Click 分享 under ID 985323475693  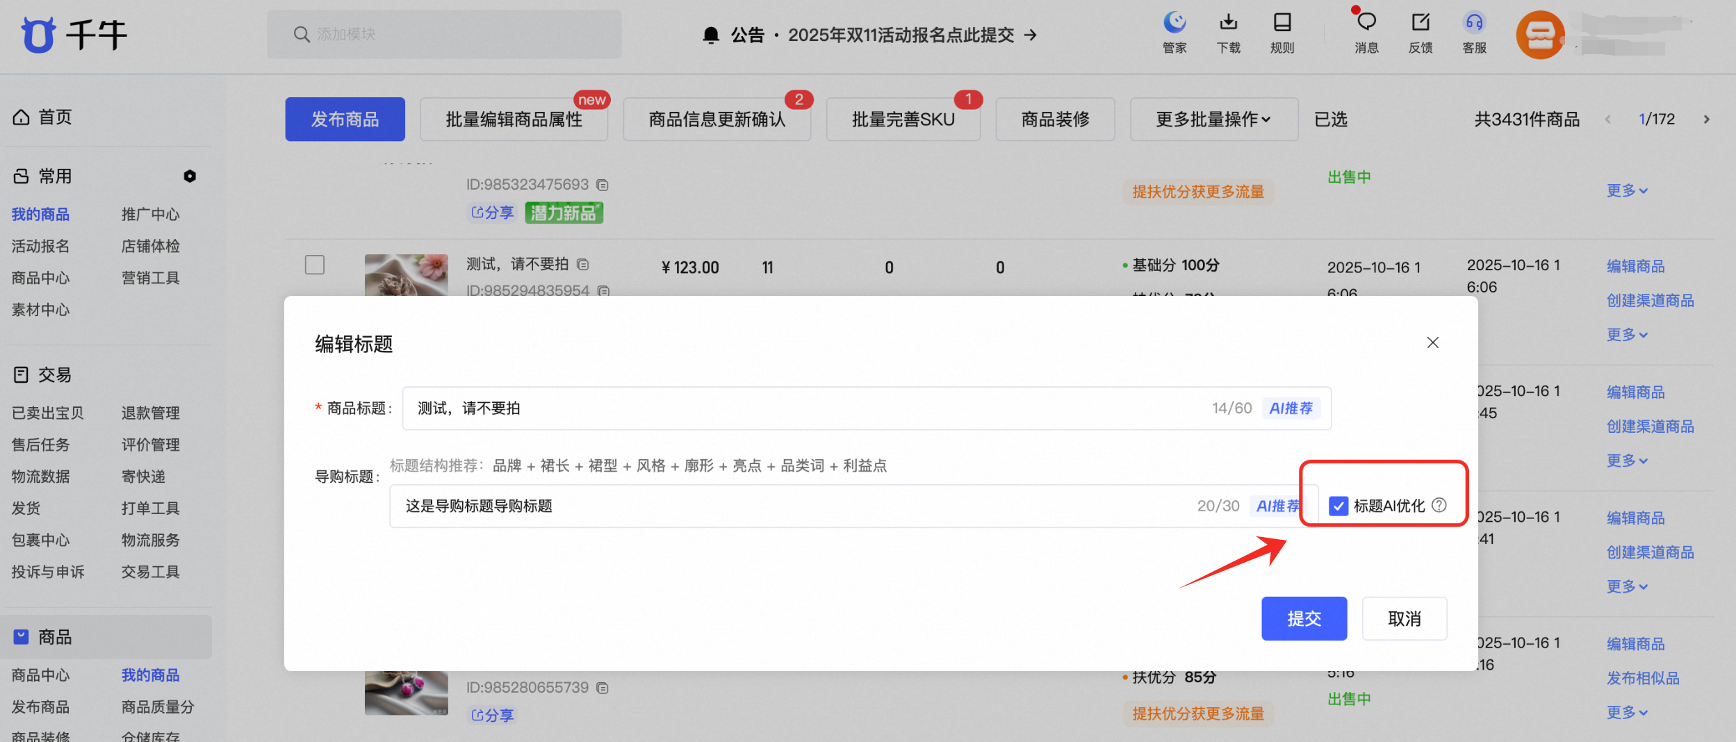click(x=492, y=213)
